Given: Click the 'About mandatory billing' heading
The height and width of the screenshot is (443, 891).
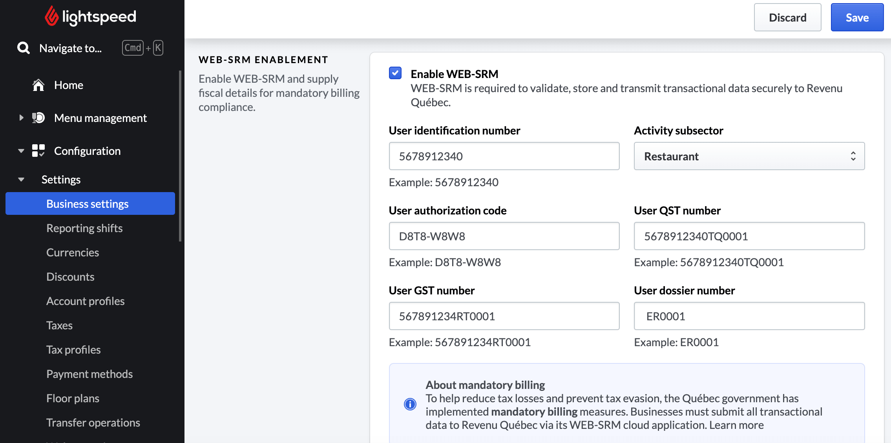Looking at the screenshot, I should tap(485, 385).
